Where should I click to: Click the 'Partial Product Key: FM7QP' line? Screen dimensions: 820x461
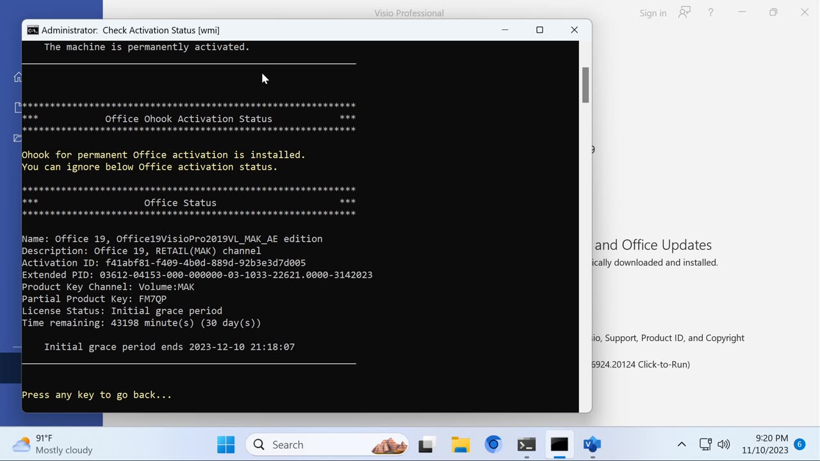[94, 299]
